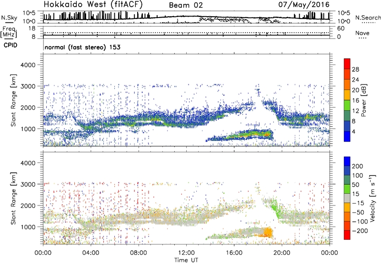This screenshot has height=263, width=381.
Task: Click 'Slant Range [km]' label of velocity panel
Action: (x=13, y=198)
